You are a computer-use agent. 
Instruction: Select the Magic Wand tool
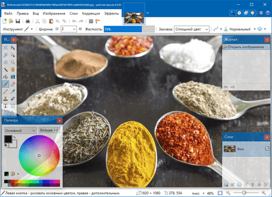6,69
